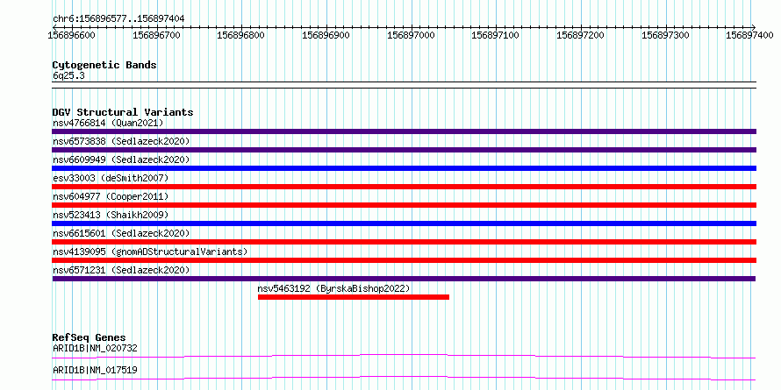The height and width of the screenshot is (390, 781).
Task: Click the 156897400 ruler position label
Action: coord(749,35)
